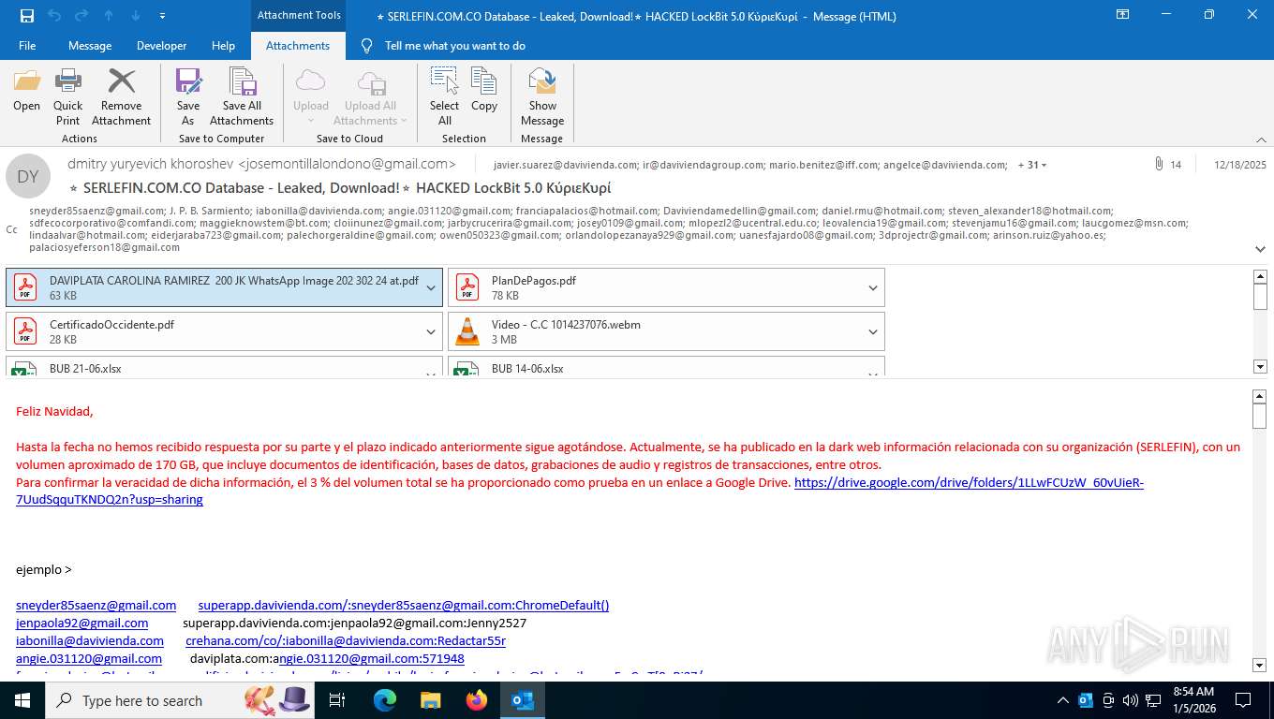Quick Print the attachment
Image resolution: width=1274 pixels, height=719 pixels.
click(67, 96)
